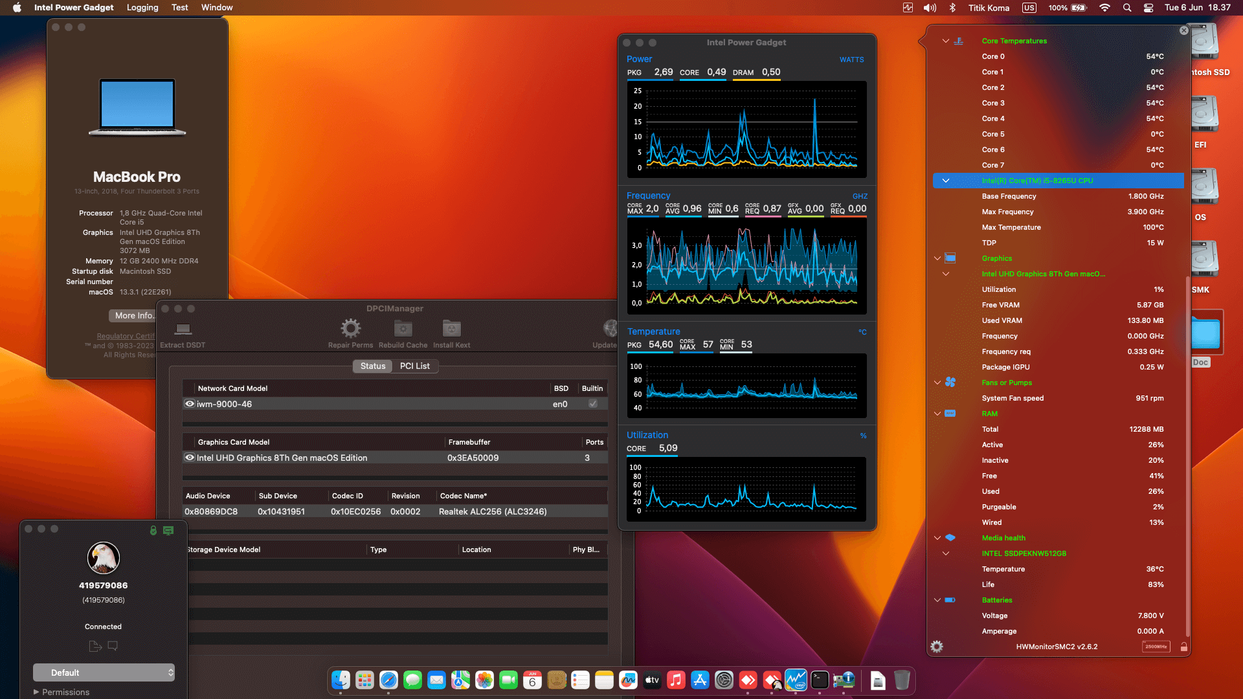Viewport: 1243px width, 699px height.
Task: Open the Test menu in menu bar
Action: (179, 8)
